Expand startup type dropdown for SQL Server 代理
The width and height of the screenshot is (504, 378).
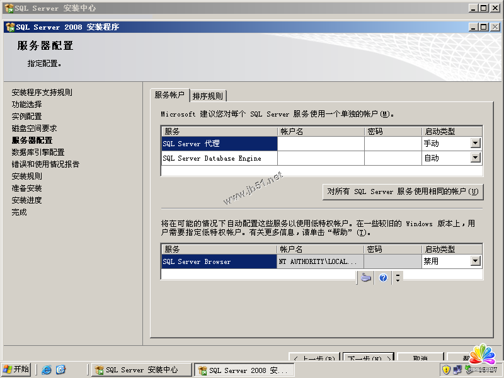[x=476, y=144]
